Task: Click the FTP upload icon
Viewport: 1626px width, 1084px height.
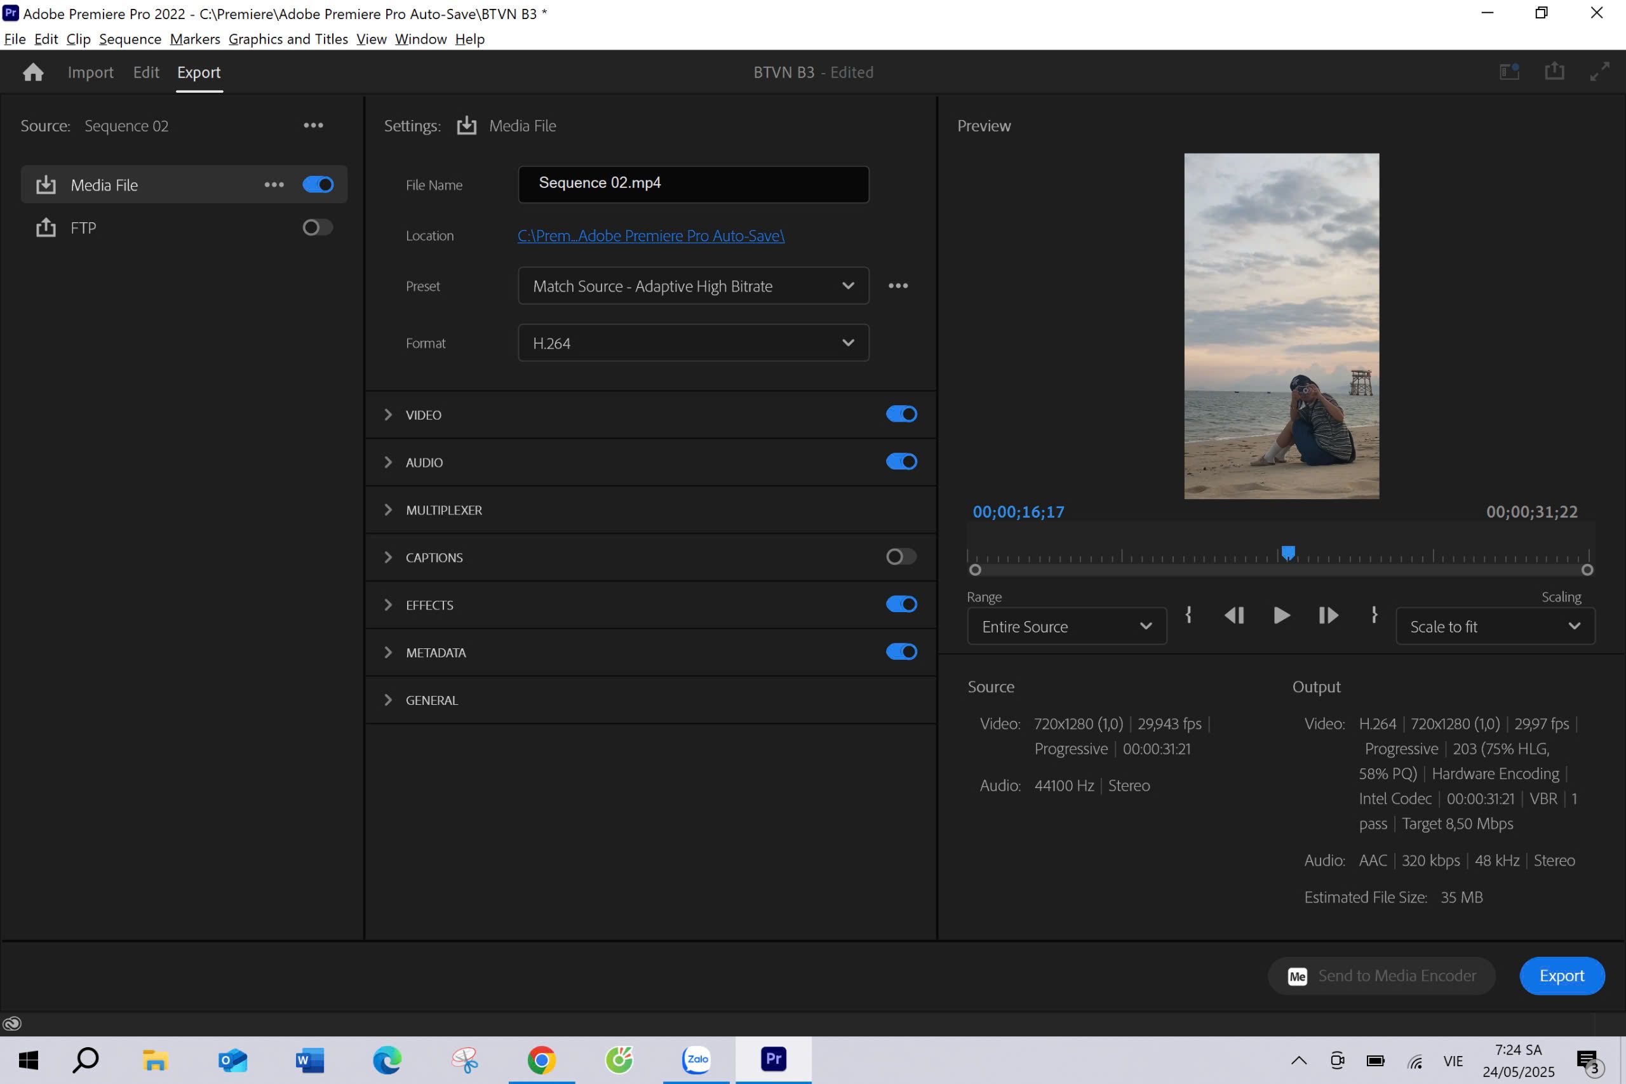Action: (x=46, y=227)
